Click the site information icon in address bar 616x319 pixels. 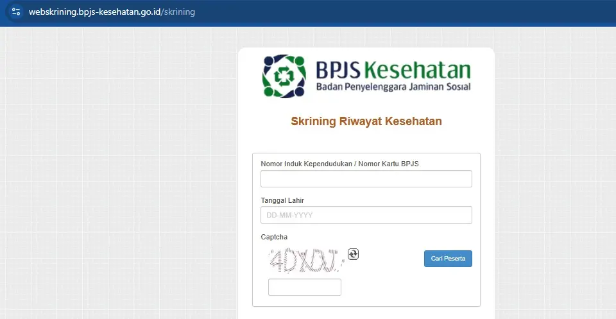click(15, 12)
